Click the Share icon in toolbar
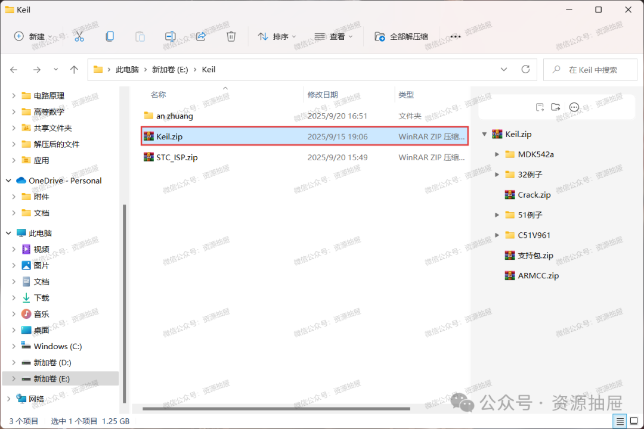 click(x=201, y=36)
